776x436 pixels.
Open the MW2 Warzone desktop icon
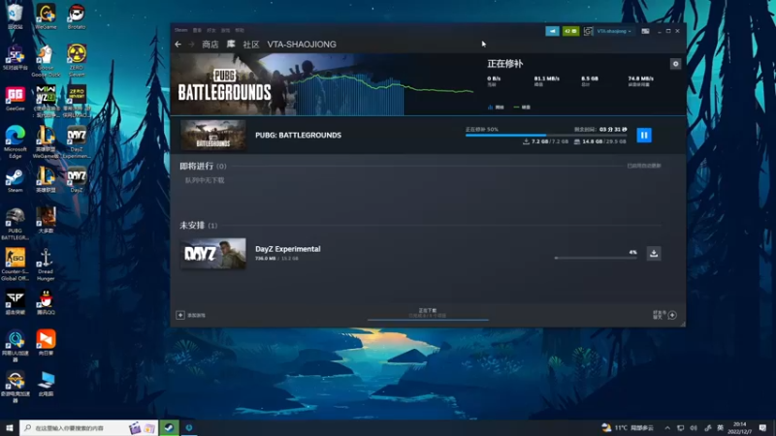[46, 101]
